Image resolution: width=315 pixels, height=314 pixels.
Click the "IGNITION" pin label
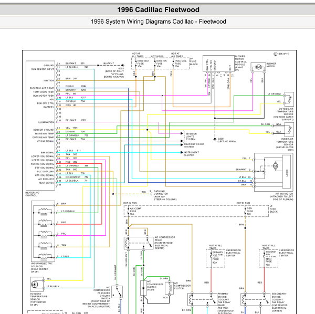[x=49, y=80]
